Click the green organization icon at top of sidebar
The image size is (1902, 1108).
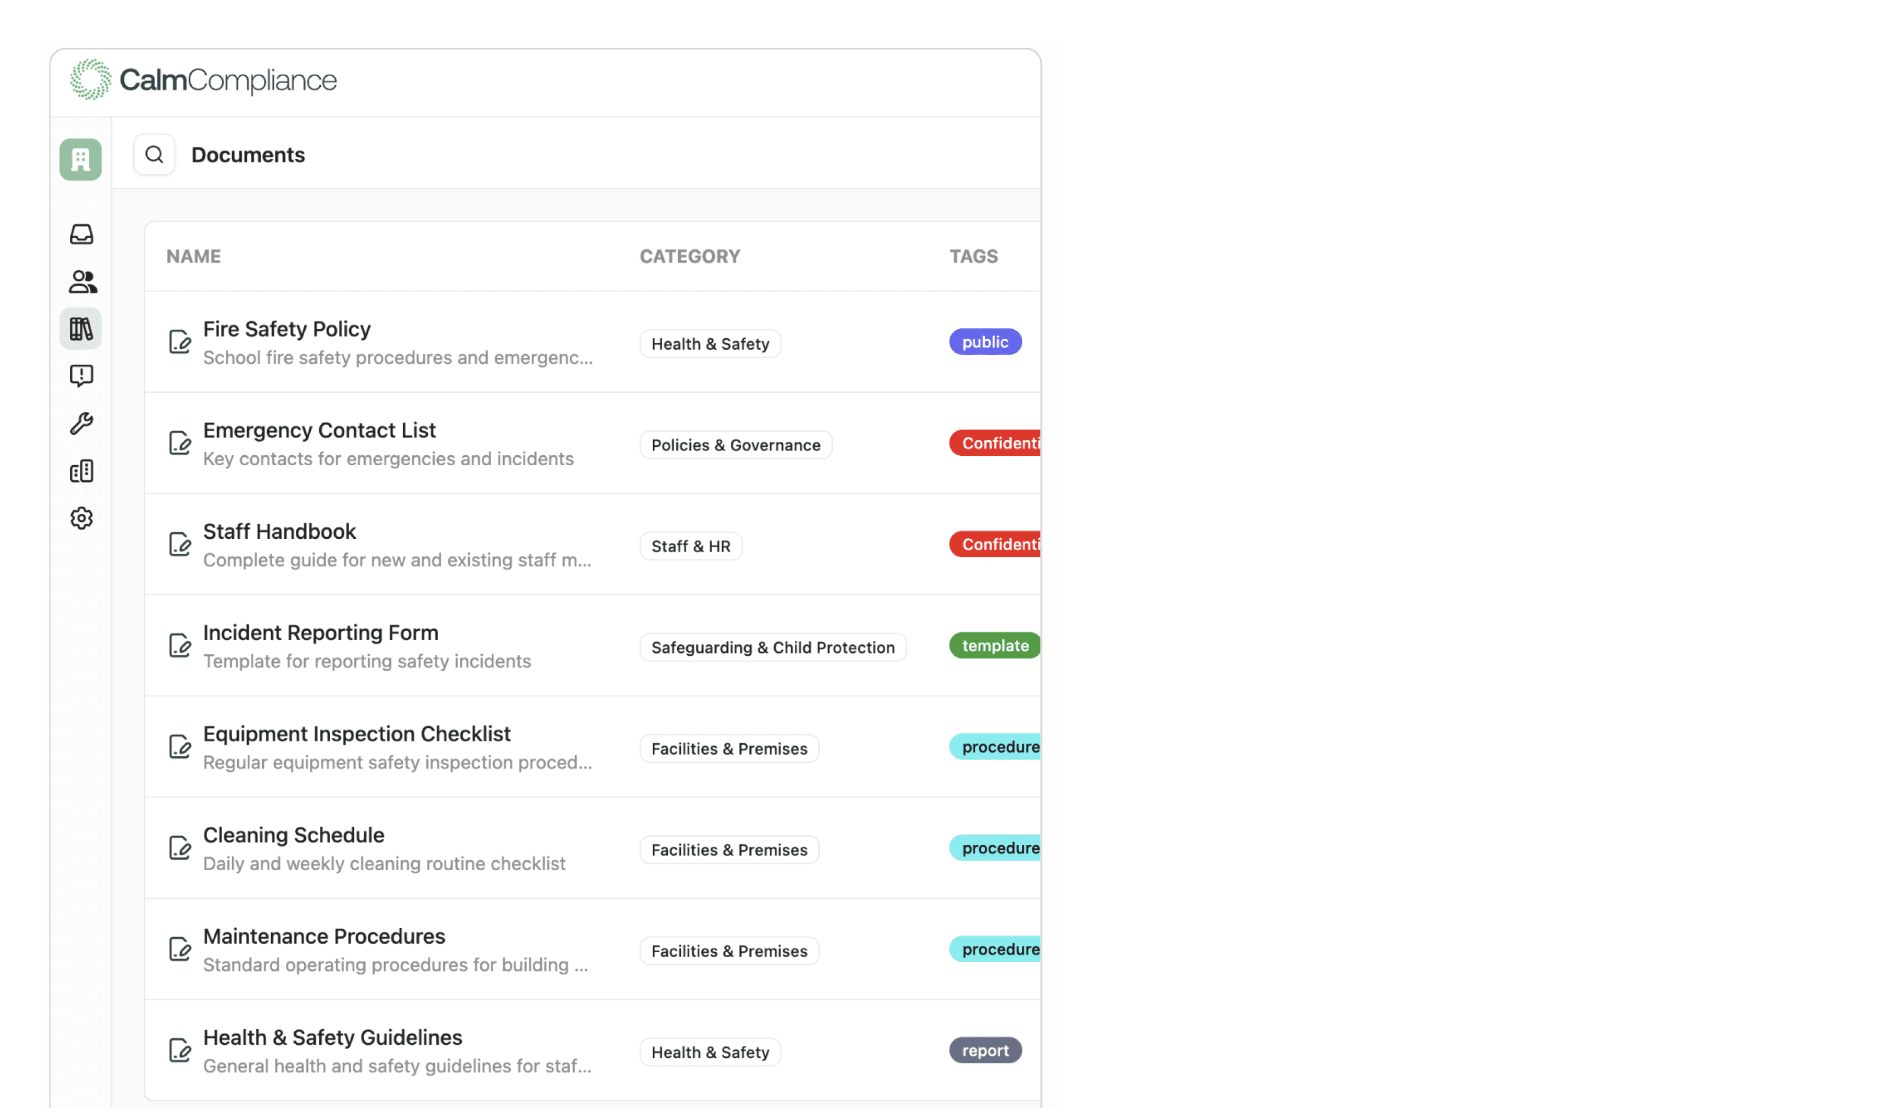pos(81,159)
